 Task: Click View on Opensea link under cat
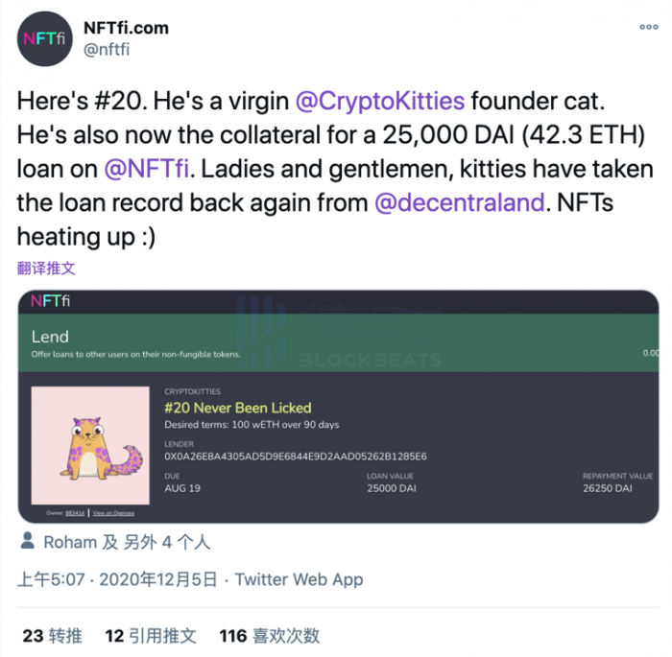pos(113,513)
